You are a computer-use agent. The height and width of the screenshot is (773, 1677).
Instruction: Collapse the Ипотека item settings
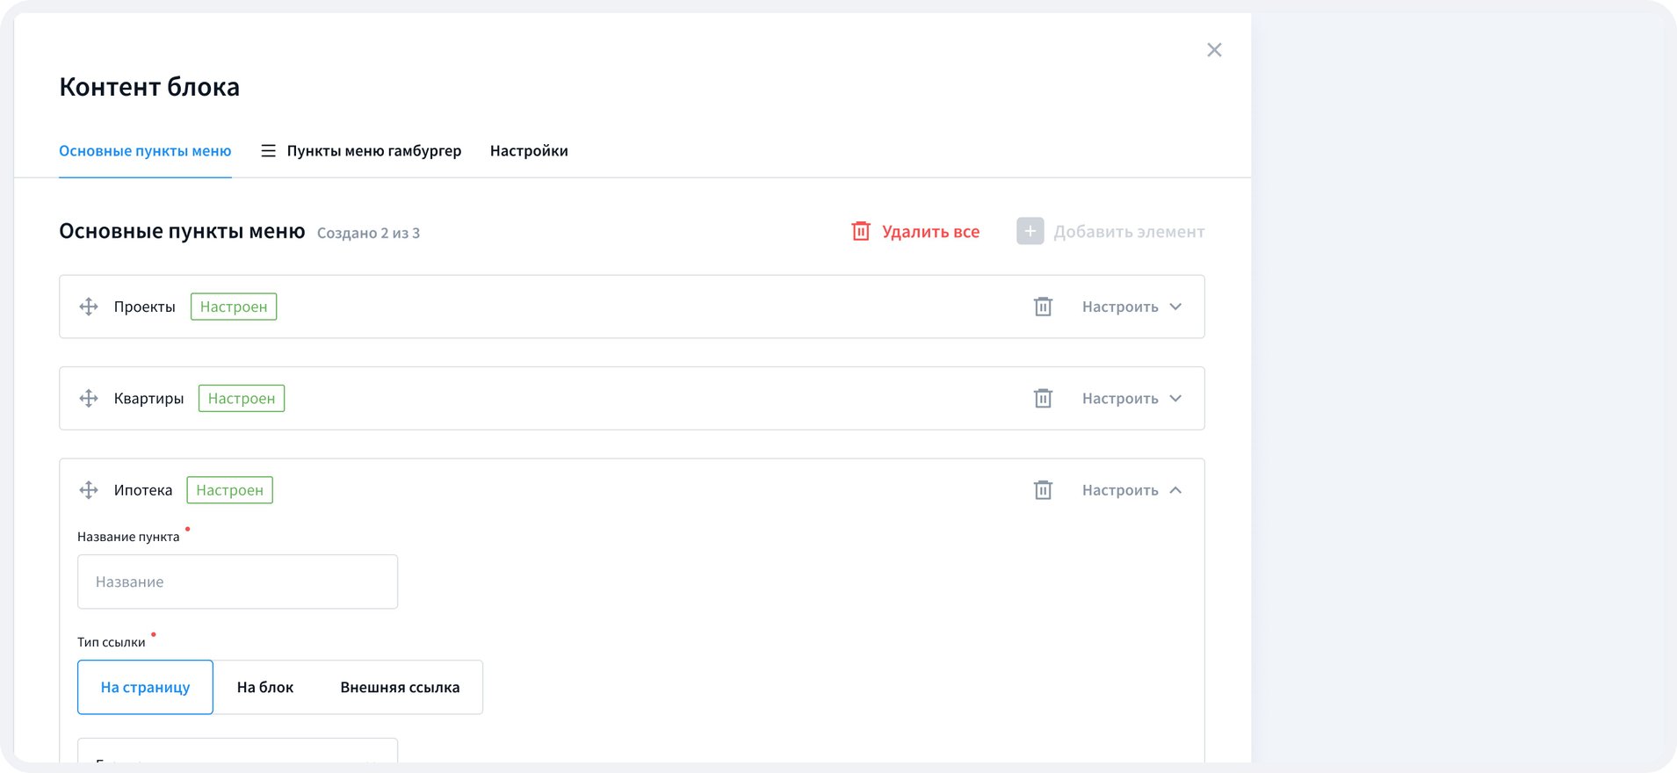click(1131, 490)
